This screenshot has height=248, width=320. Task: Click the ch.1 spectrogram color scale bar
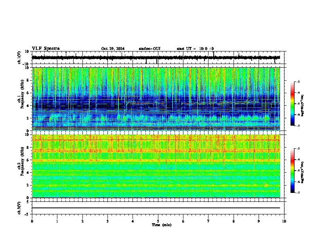pyautogui.click(x=293, y=104)
